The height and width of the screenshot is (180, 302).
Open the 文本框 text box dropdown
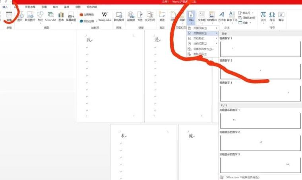(x=202, y=18)
